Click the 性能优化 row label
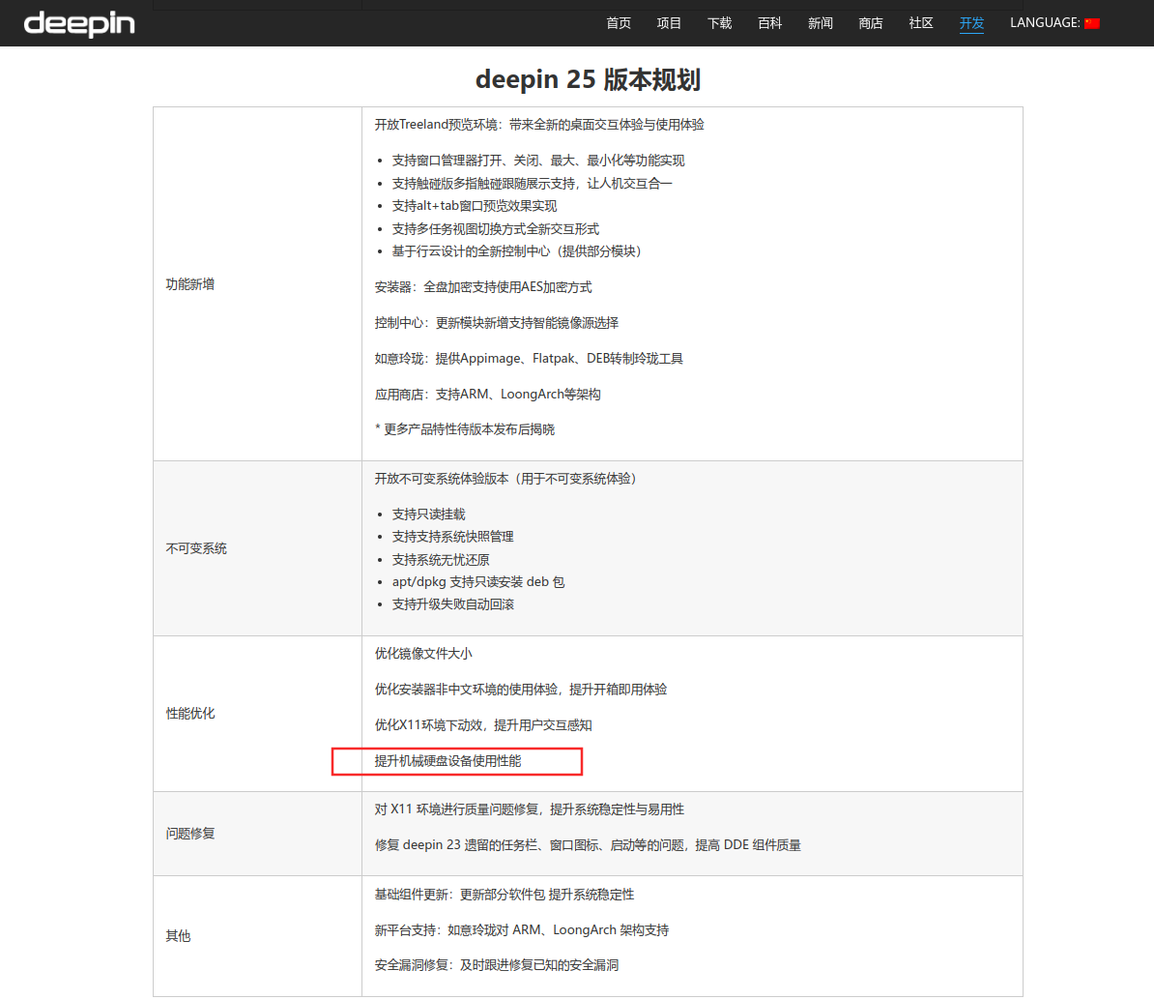The height and width of the screenshot is (1000, 1154). tap(189, 714)
